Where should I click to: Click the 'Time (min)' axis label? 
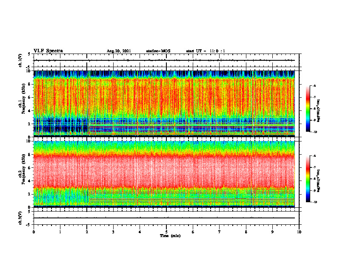click(170, 236)
